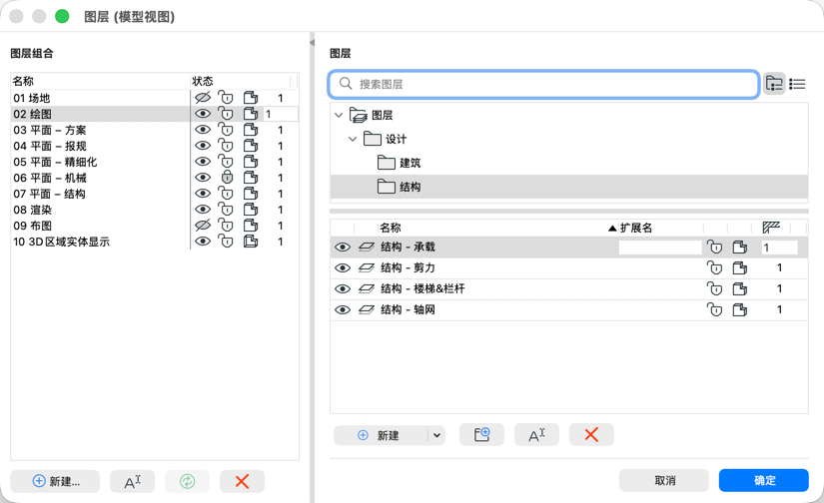Screen dimensions: 824x503
Task: Click the 状态 column header
Action: click(x=203, y=81)
